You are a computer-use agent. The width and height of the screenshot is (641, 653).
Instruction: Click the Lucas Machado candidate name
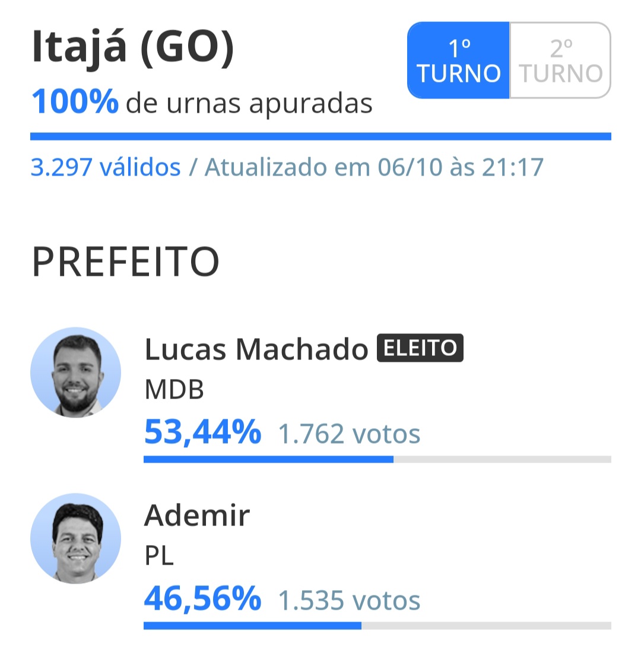click(x=256, y=349)
